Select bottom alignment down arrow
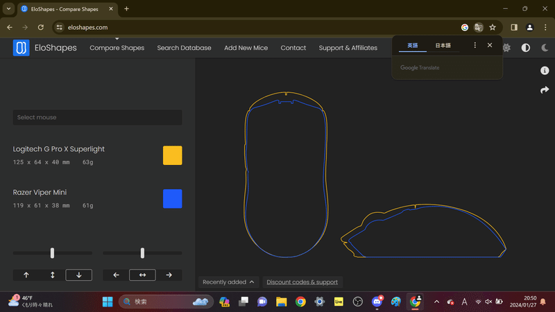The image size is (555, 312). [x=79, y=275]
